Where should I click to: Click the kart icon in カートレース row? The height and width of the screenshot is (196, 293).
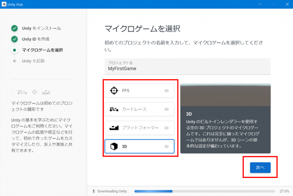tap(114, 109)
